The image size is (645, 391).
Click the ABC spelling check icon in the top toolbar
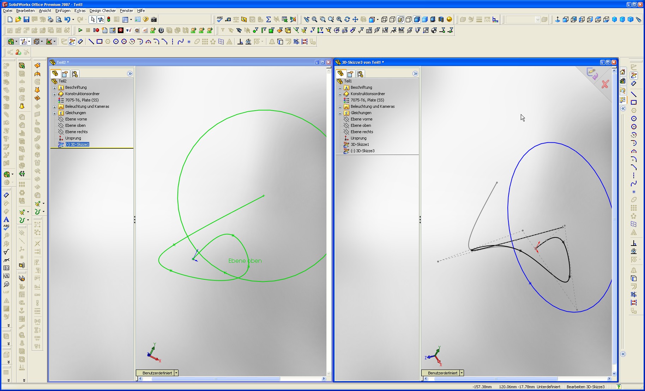(220, 20)
